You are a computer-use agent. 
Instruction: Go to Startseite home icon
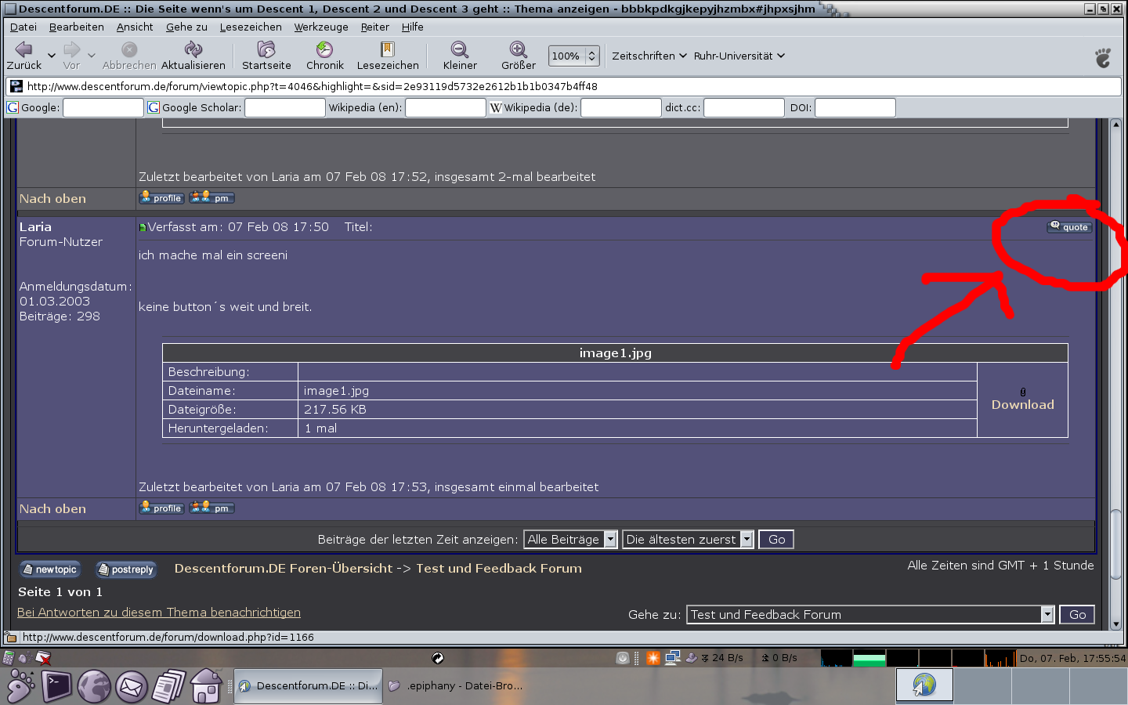point(266,50)
